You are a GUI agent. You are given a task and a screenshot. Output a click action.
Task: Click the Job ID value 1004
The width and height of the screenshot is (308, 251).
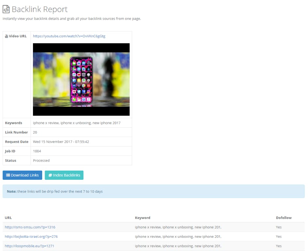click(37, 151)
